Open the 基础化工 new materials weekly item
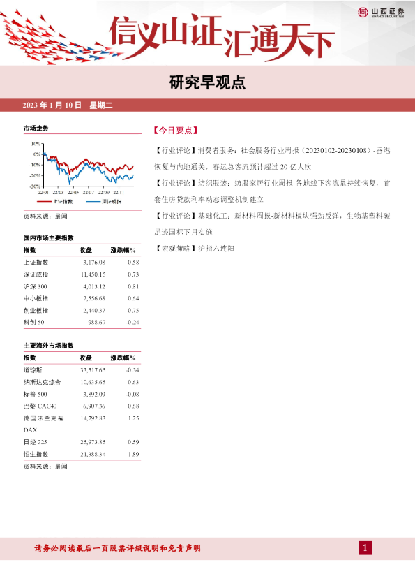This screenshot has height=588, width=415. tap(272, 224)
